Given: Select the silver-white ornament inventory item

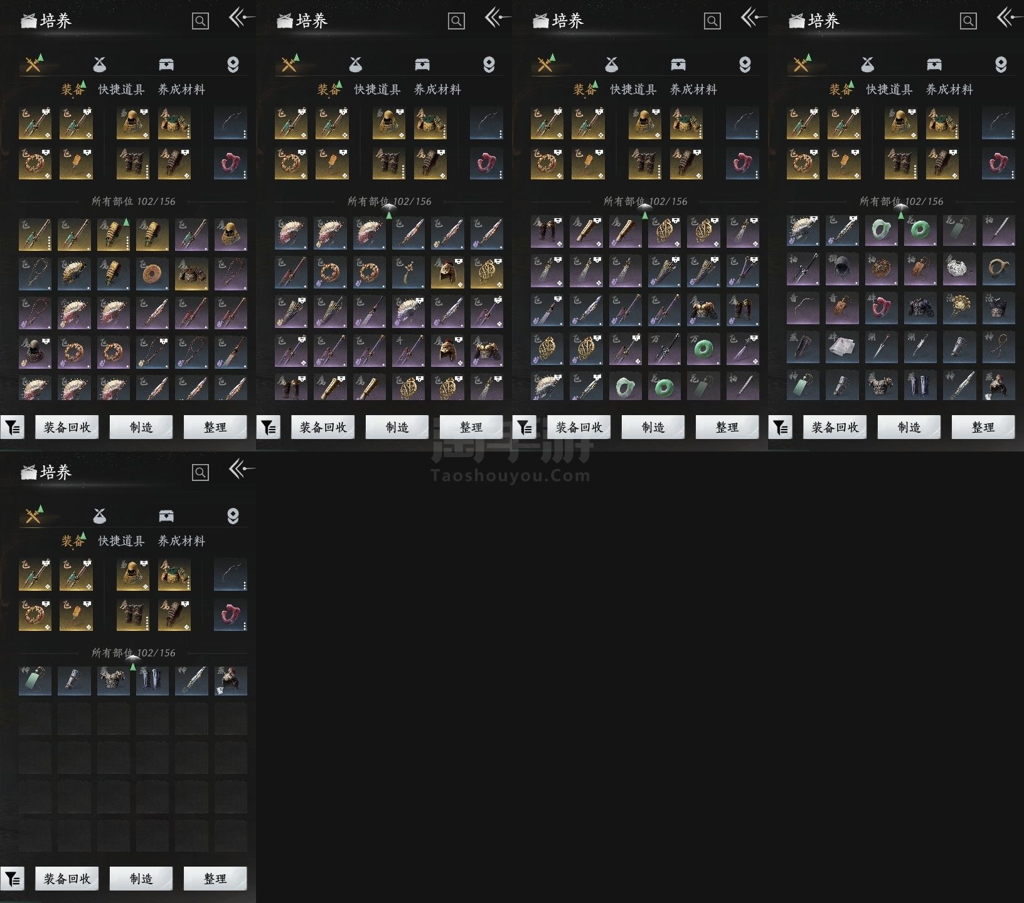Looking at the screenshot, I should (x=959, y=269).
